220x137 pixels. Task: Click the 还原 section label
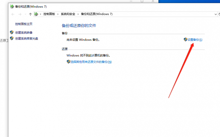coord(65,49)
